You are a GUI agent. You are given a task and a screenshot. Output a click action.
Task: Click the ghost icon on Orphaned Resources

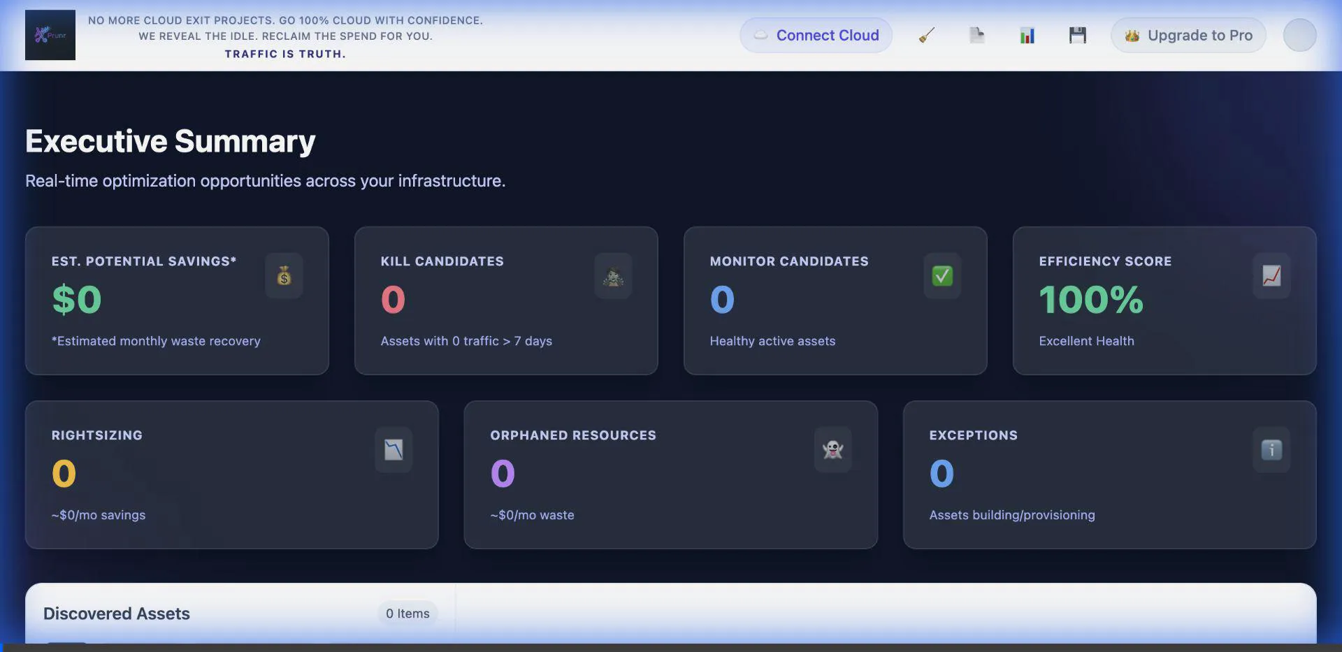(833, 449)
